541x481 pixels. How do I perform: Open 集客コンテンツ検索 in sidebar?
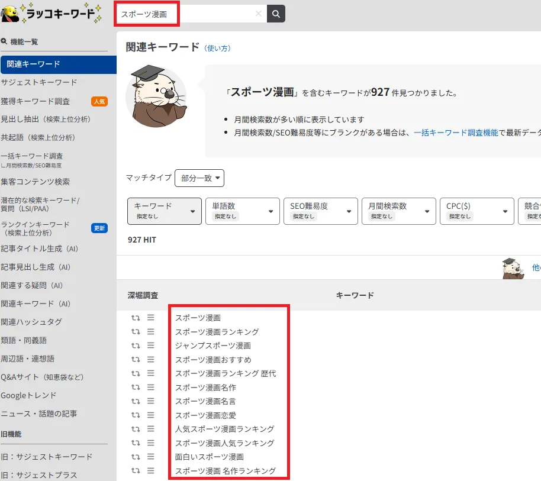click(x=35, y=182)
